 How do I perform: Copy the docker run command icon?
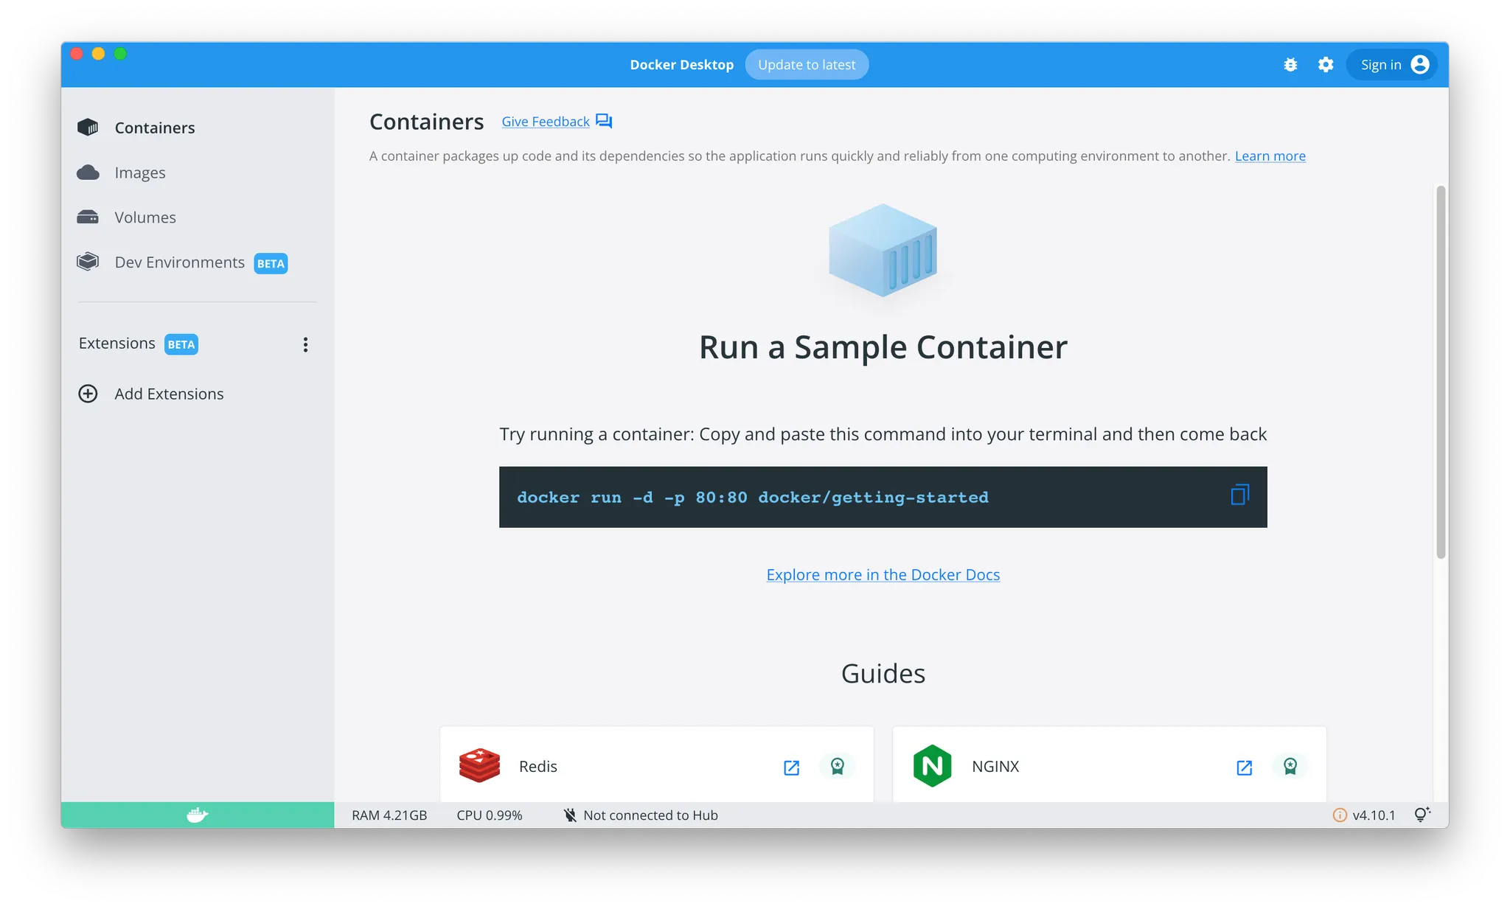tap(1239, 495)
